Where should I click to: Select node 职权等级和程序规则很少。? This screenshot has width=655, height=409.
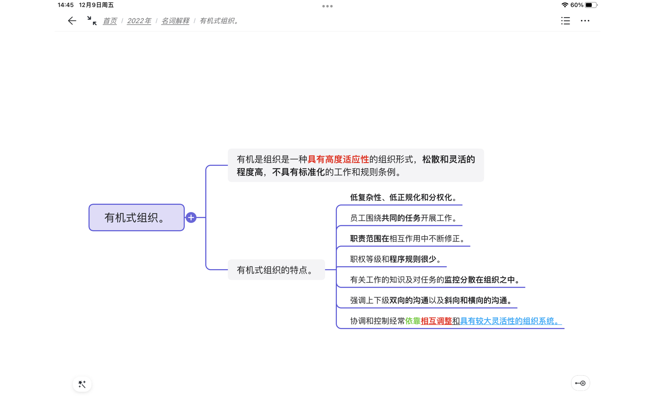tap(397, 259)
